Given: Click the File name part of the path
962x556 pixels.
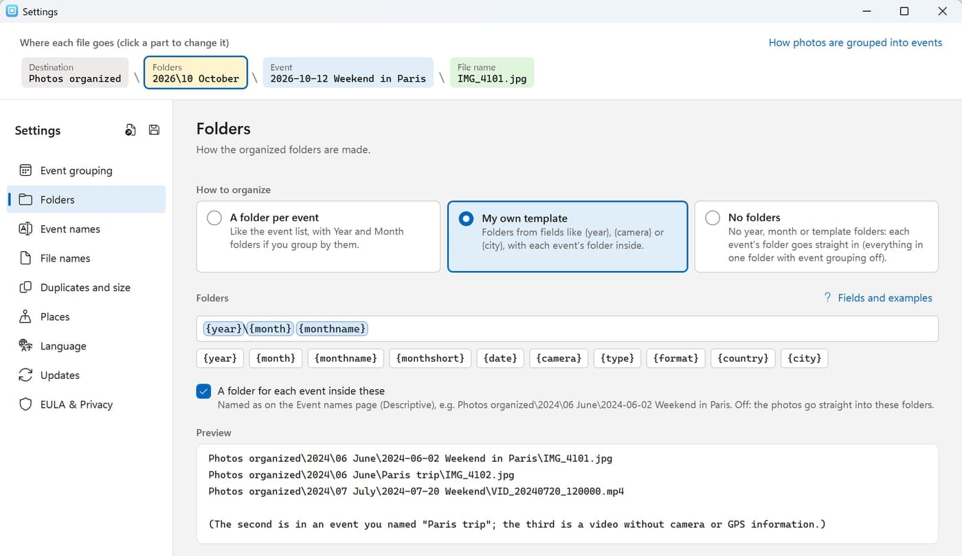Looking at the screenshot, I should [x=492, y=73].
